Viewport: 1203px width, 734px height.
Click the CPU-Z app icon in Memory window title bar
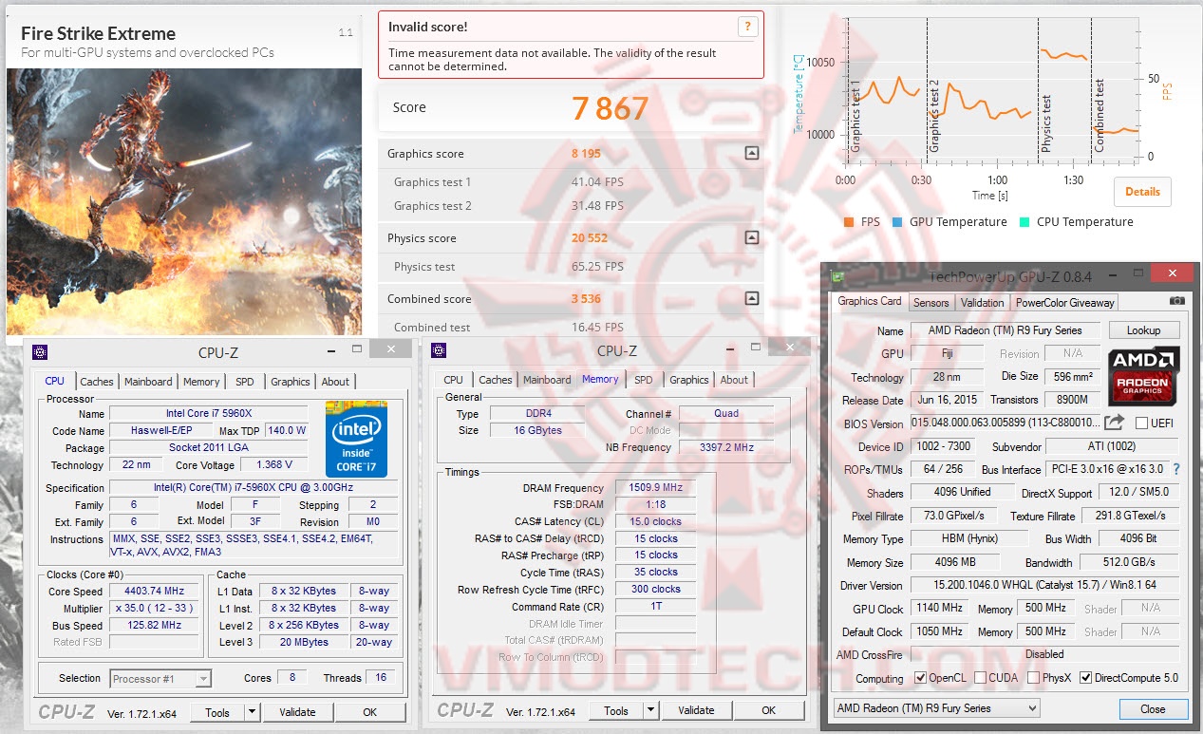click(440, 350)
